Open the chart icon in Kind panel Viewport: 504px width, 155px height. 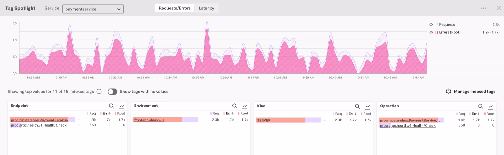[367, 106]
